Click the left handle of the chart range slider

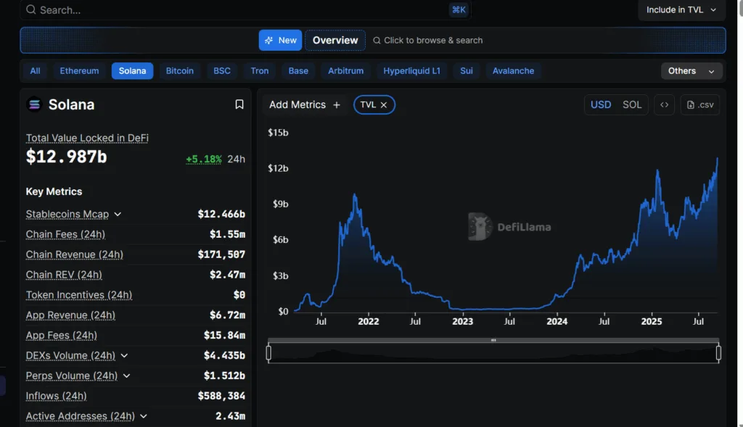(268, 353)
